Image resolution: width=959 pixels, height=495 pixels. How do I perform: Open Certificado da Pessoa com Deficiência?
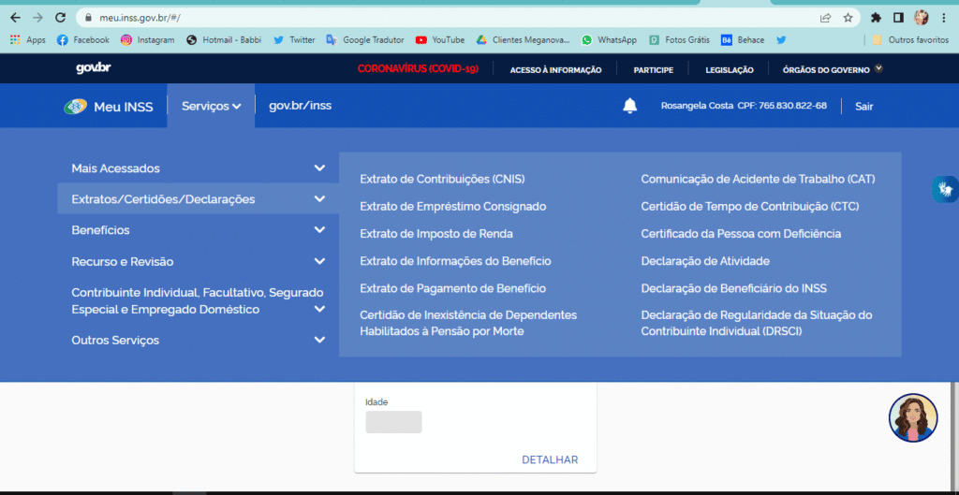coord(741,234)
